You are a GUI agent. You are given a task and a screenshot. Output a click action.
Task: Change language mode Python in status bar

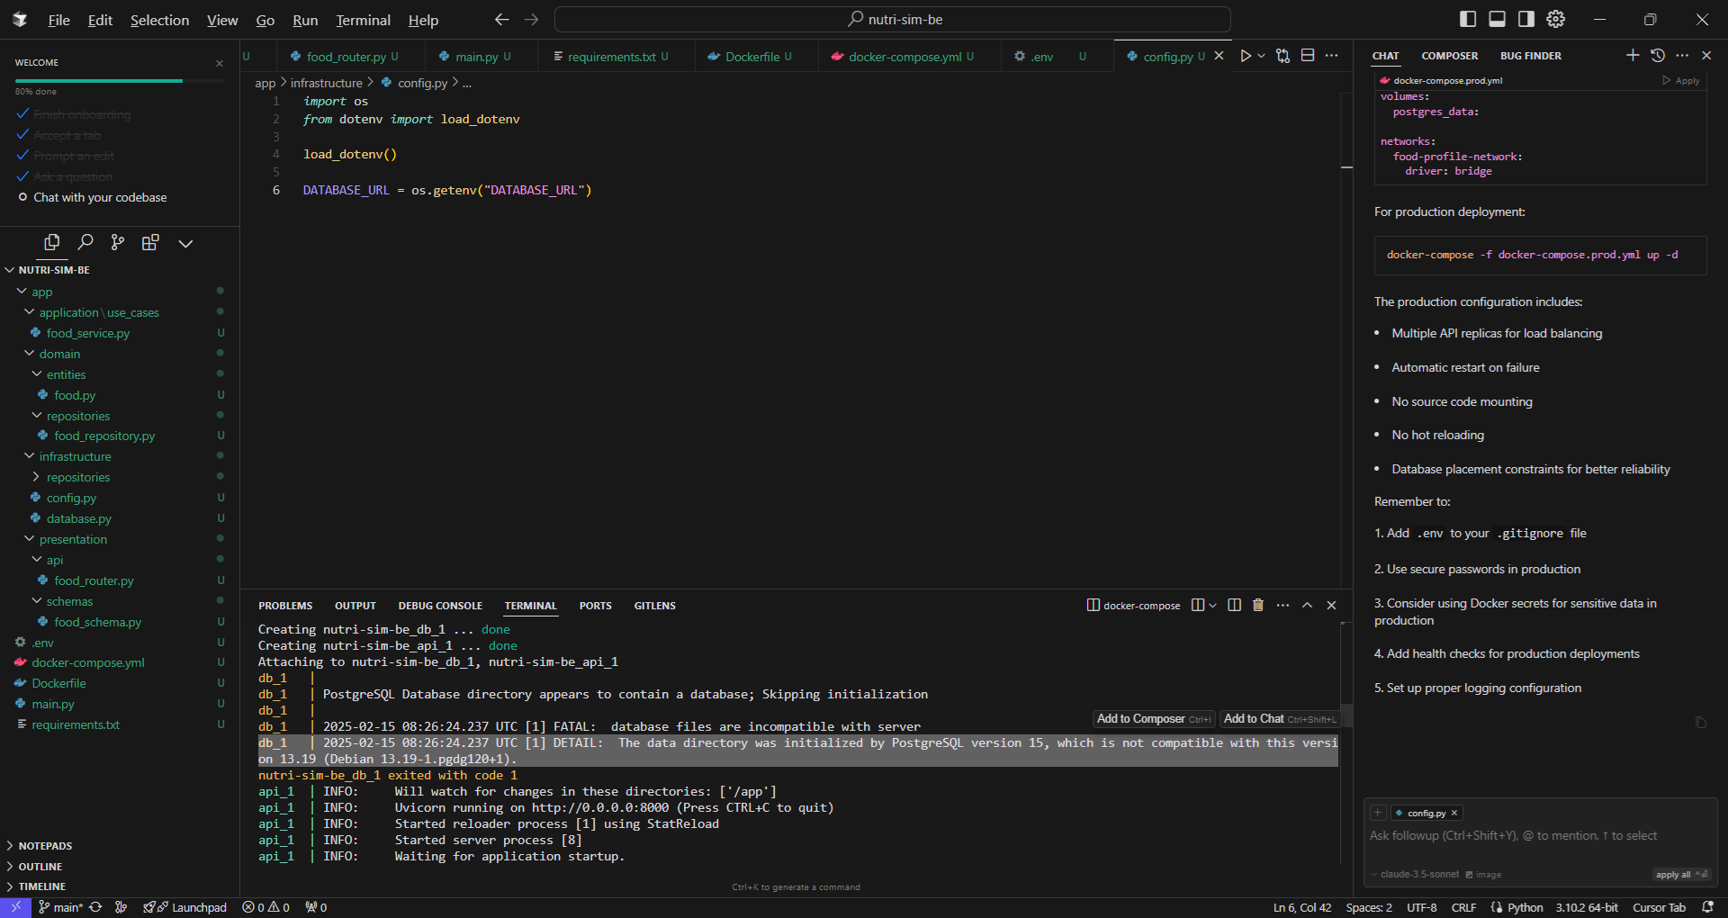1525,907
